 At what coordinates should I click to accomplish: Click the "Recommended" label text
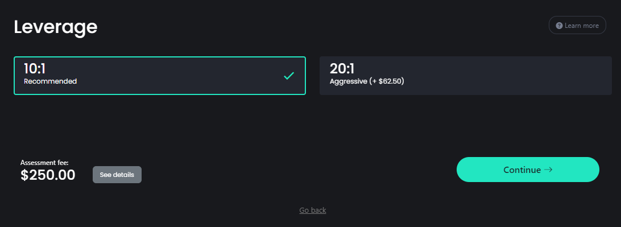(x=50, y=81)
